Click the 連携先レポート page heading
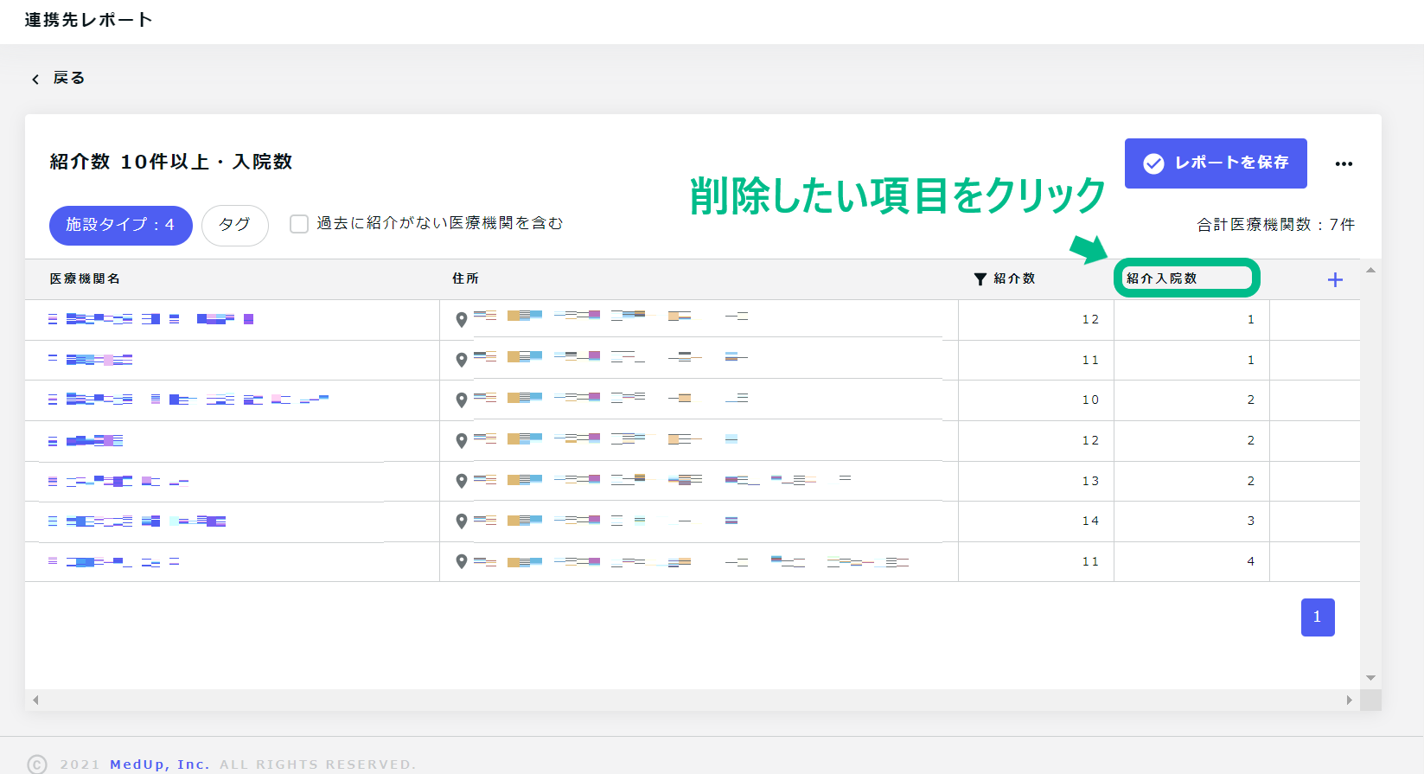The height and width of the screenshot is (774, 1424). [x=88, y=20]
